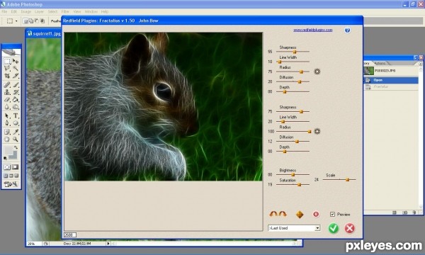Apply filter with green checkmark button
The height and width of the screenshot is (255, 425).
(x=334, y=228)
